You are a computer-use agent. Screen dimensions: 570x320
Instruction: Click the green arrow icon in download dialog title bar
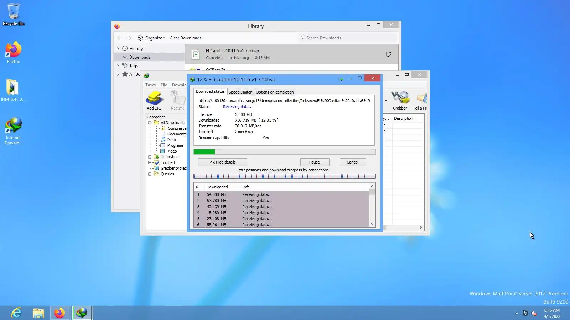click(341, 79)
